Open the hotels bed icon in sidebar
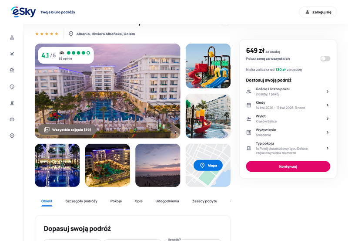 coord(12,119)
